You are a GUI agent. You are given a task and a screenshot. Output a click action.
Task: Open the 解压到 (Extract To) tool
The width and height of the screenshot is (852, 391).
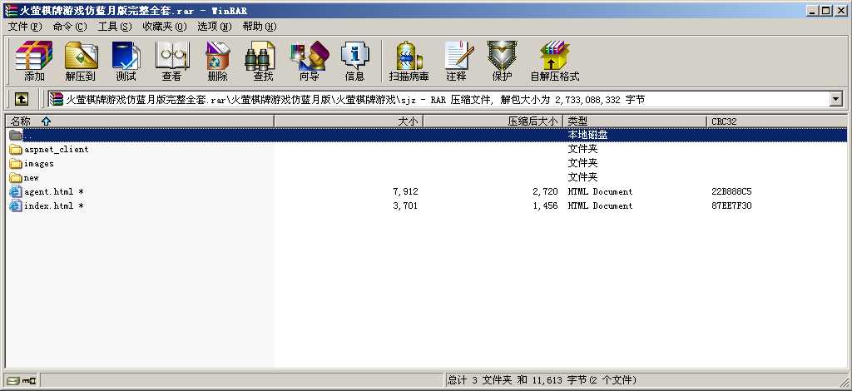pyautogui.click(x=81, y=60)
